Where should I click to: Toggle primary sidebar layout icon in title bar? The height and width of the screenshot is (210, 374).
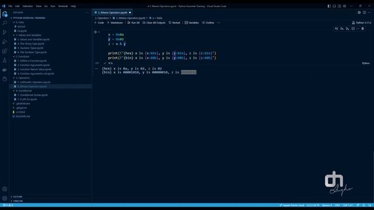tap(329, 6)
